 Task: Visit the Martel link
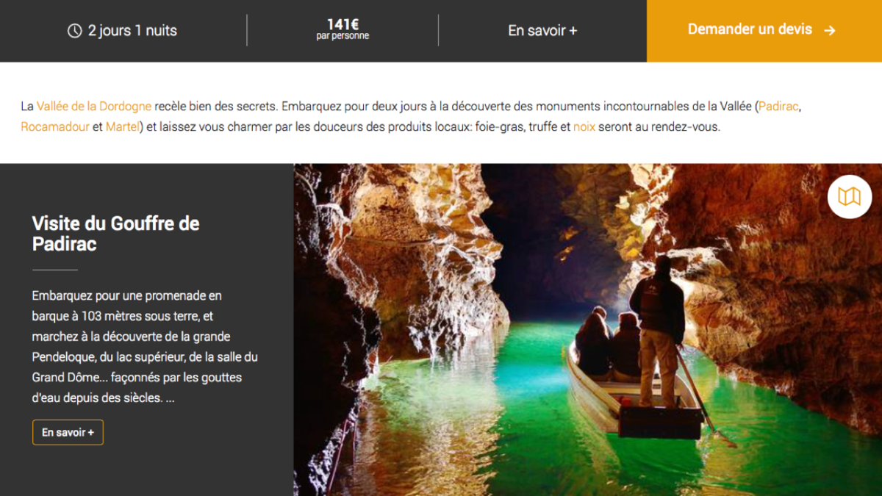pyautogui.click(x=122, y=126)
